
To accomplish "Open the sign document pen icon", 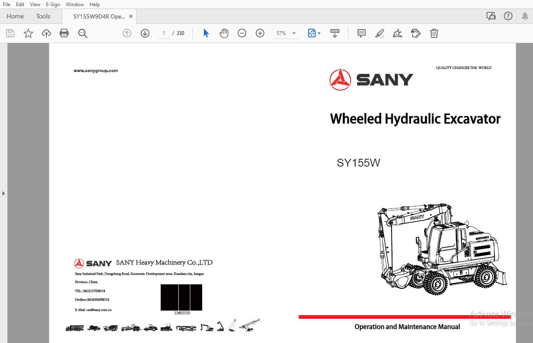I will [x=397, y=33].
